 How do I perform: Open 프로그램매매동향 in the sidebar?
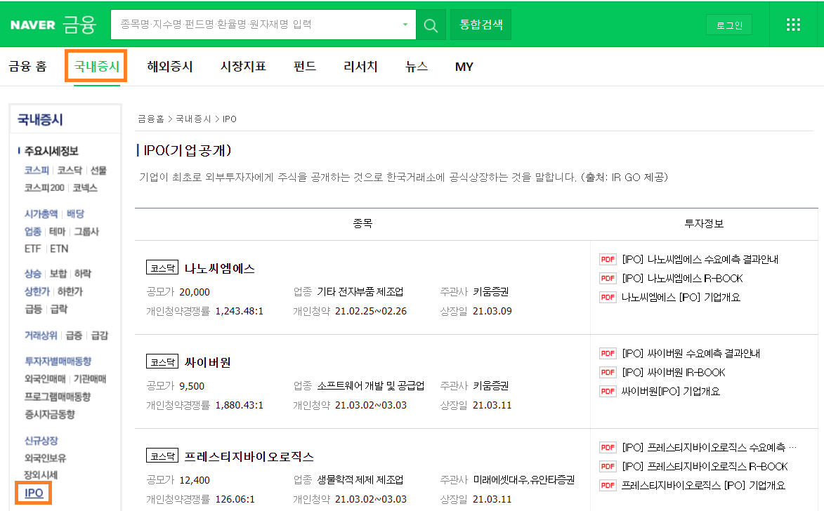click(x=58, y=397)
